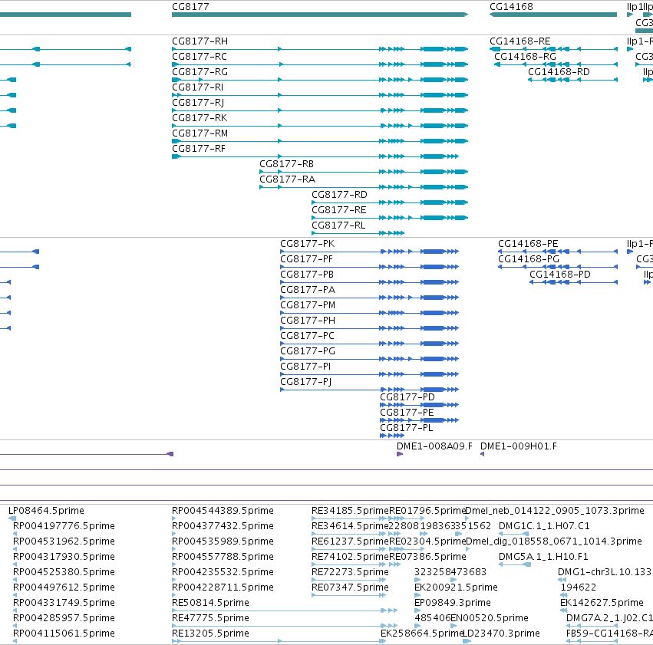Click the RP004228711.5prime EST label
653x645 pixels.
tap(223, 587)
